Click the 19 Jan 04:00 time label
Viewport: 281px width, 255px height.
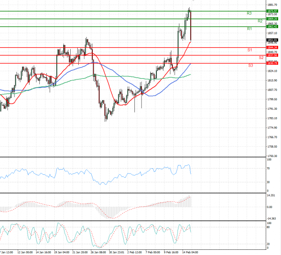(62, 252)
